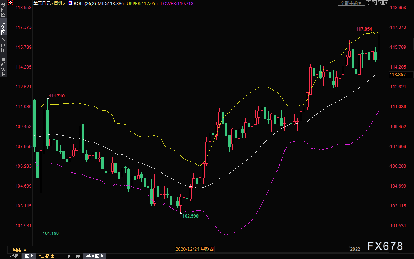
Task: Open the 合约资料 contract info tab
Action: tap(4, 66)
